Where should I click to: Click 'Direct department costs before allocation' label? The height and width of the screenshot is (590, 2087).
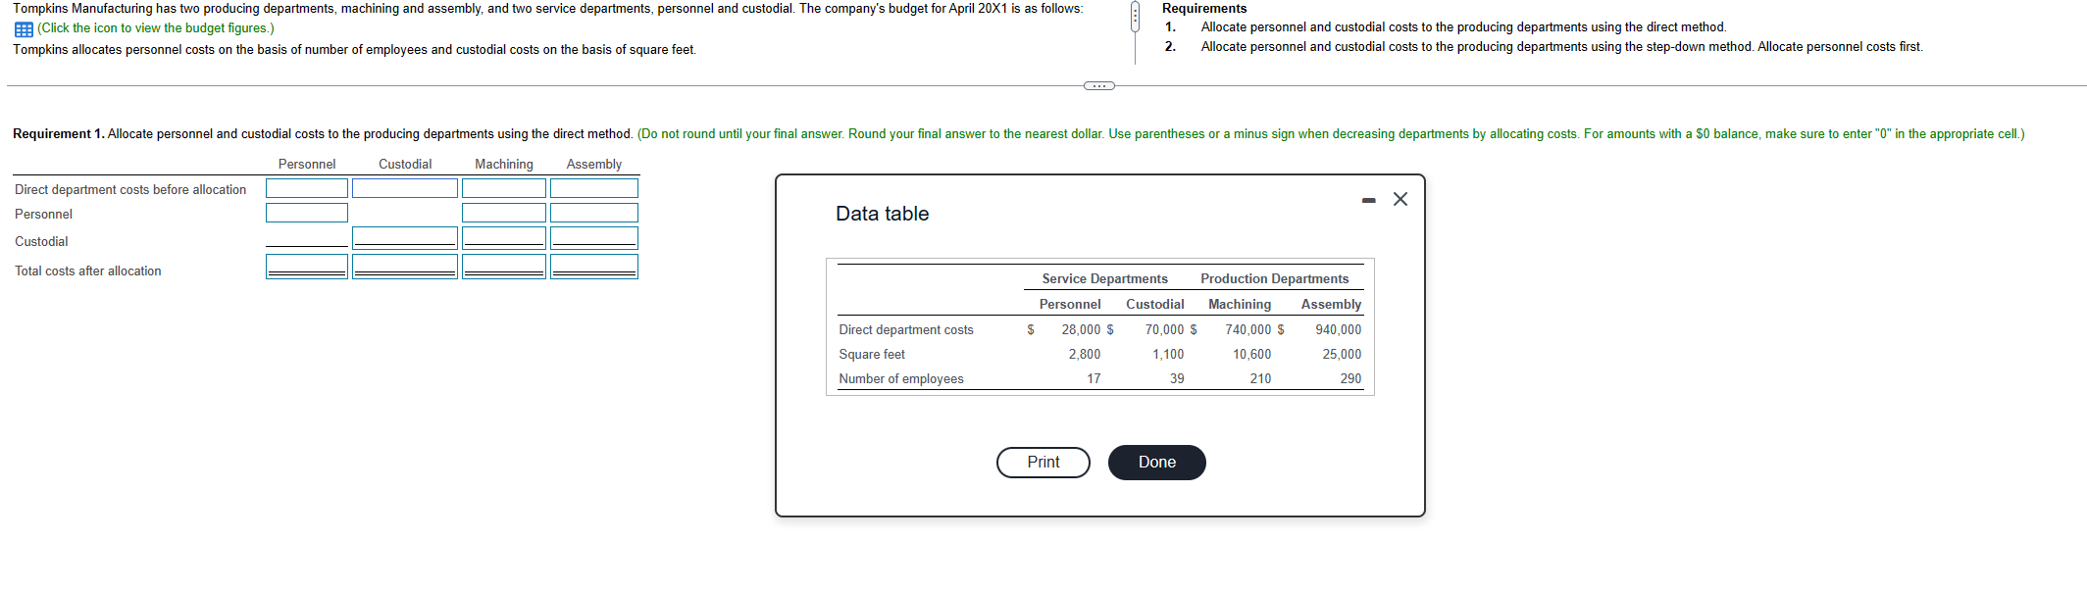click(130, 190)
